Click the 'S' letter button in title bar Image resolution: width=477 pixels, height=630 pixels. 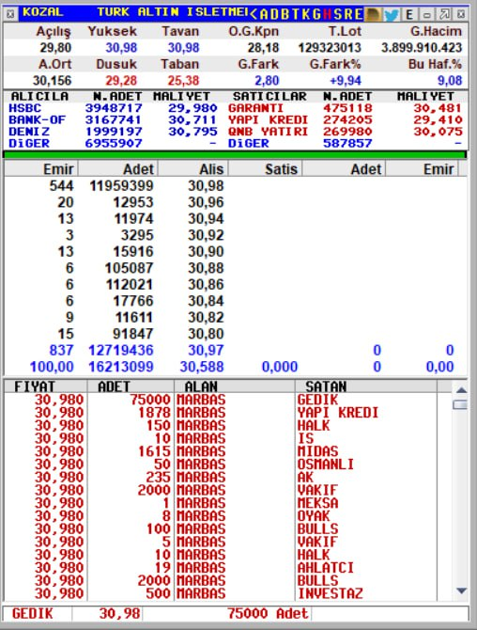point(338,15)
